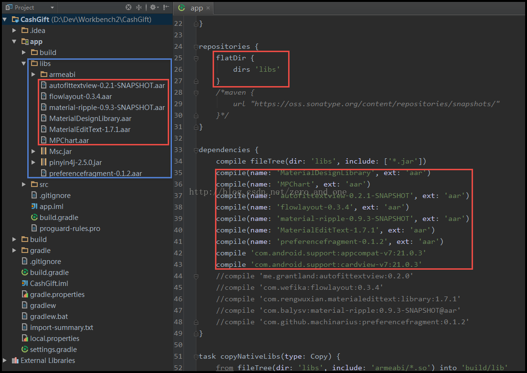Fold the flatDir block in gutter
This screenshot has height=373, width=527.
(196, 58)
